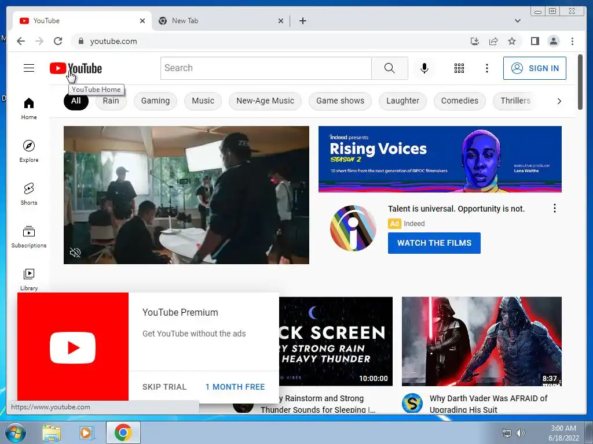Open Subscriptions in the sidebar
This screenshot has width=593, height=444.
[29, 236]
